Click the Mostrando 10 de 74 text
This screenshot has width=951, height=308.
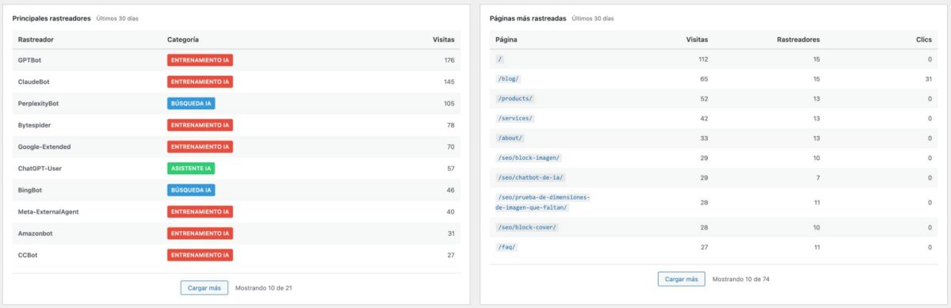741,279
